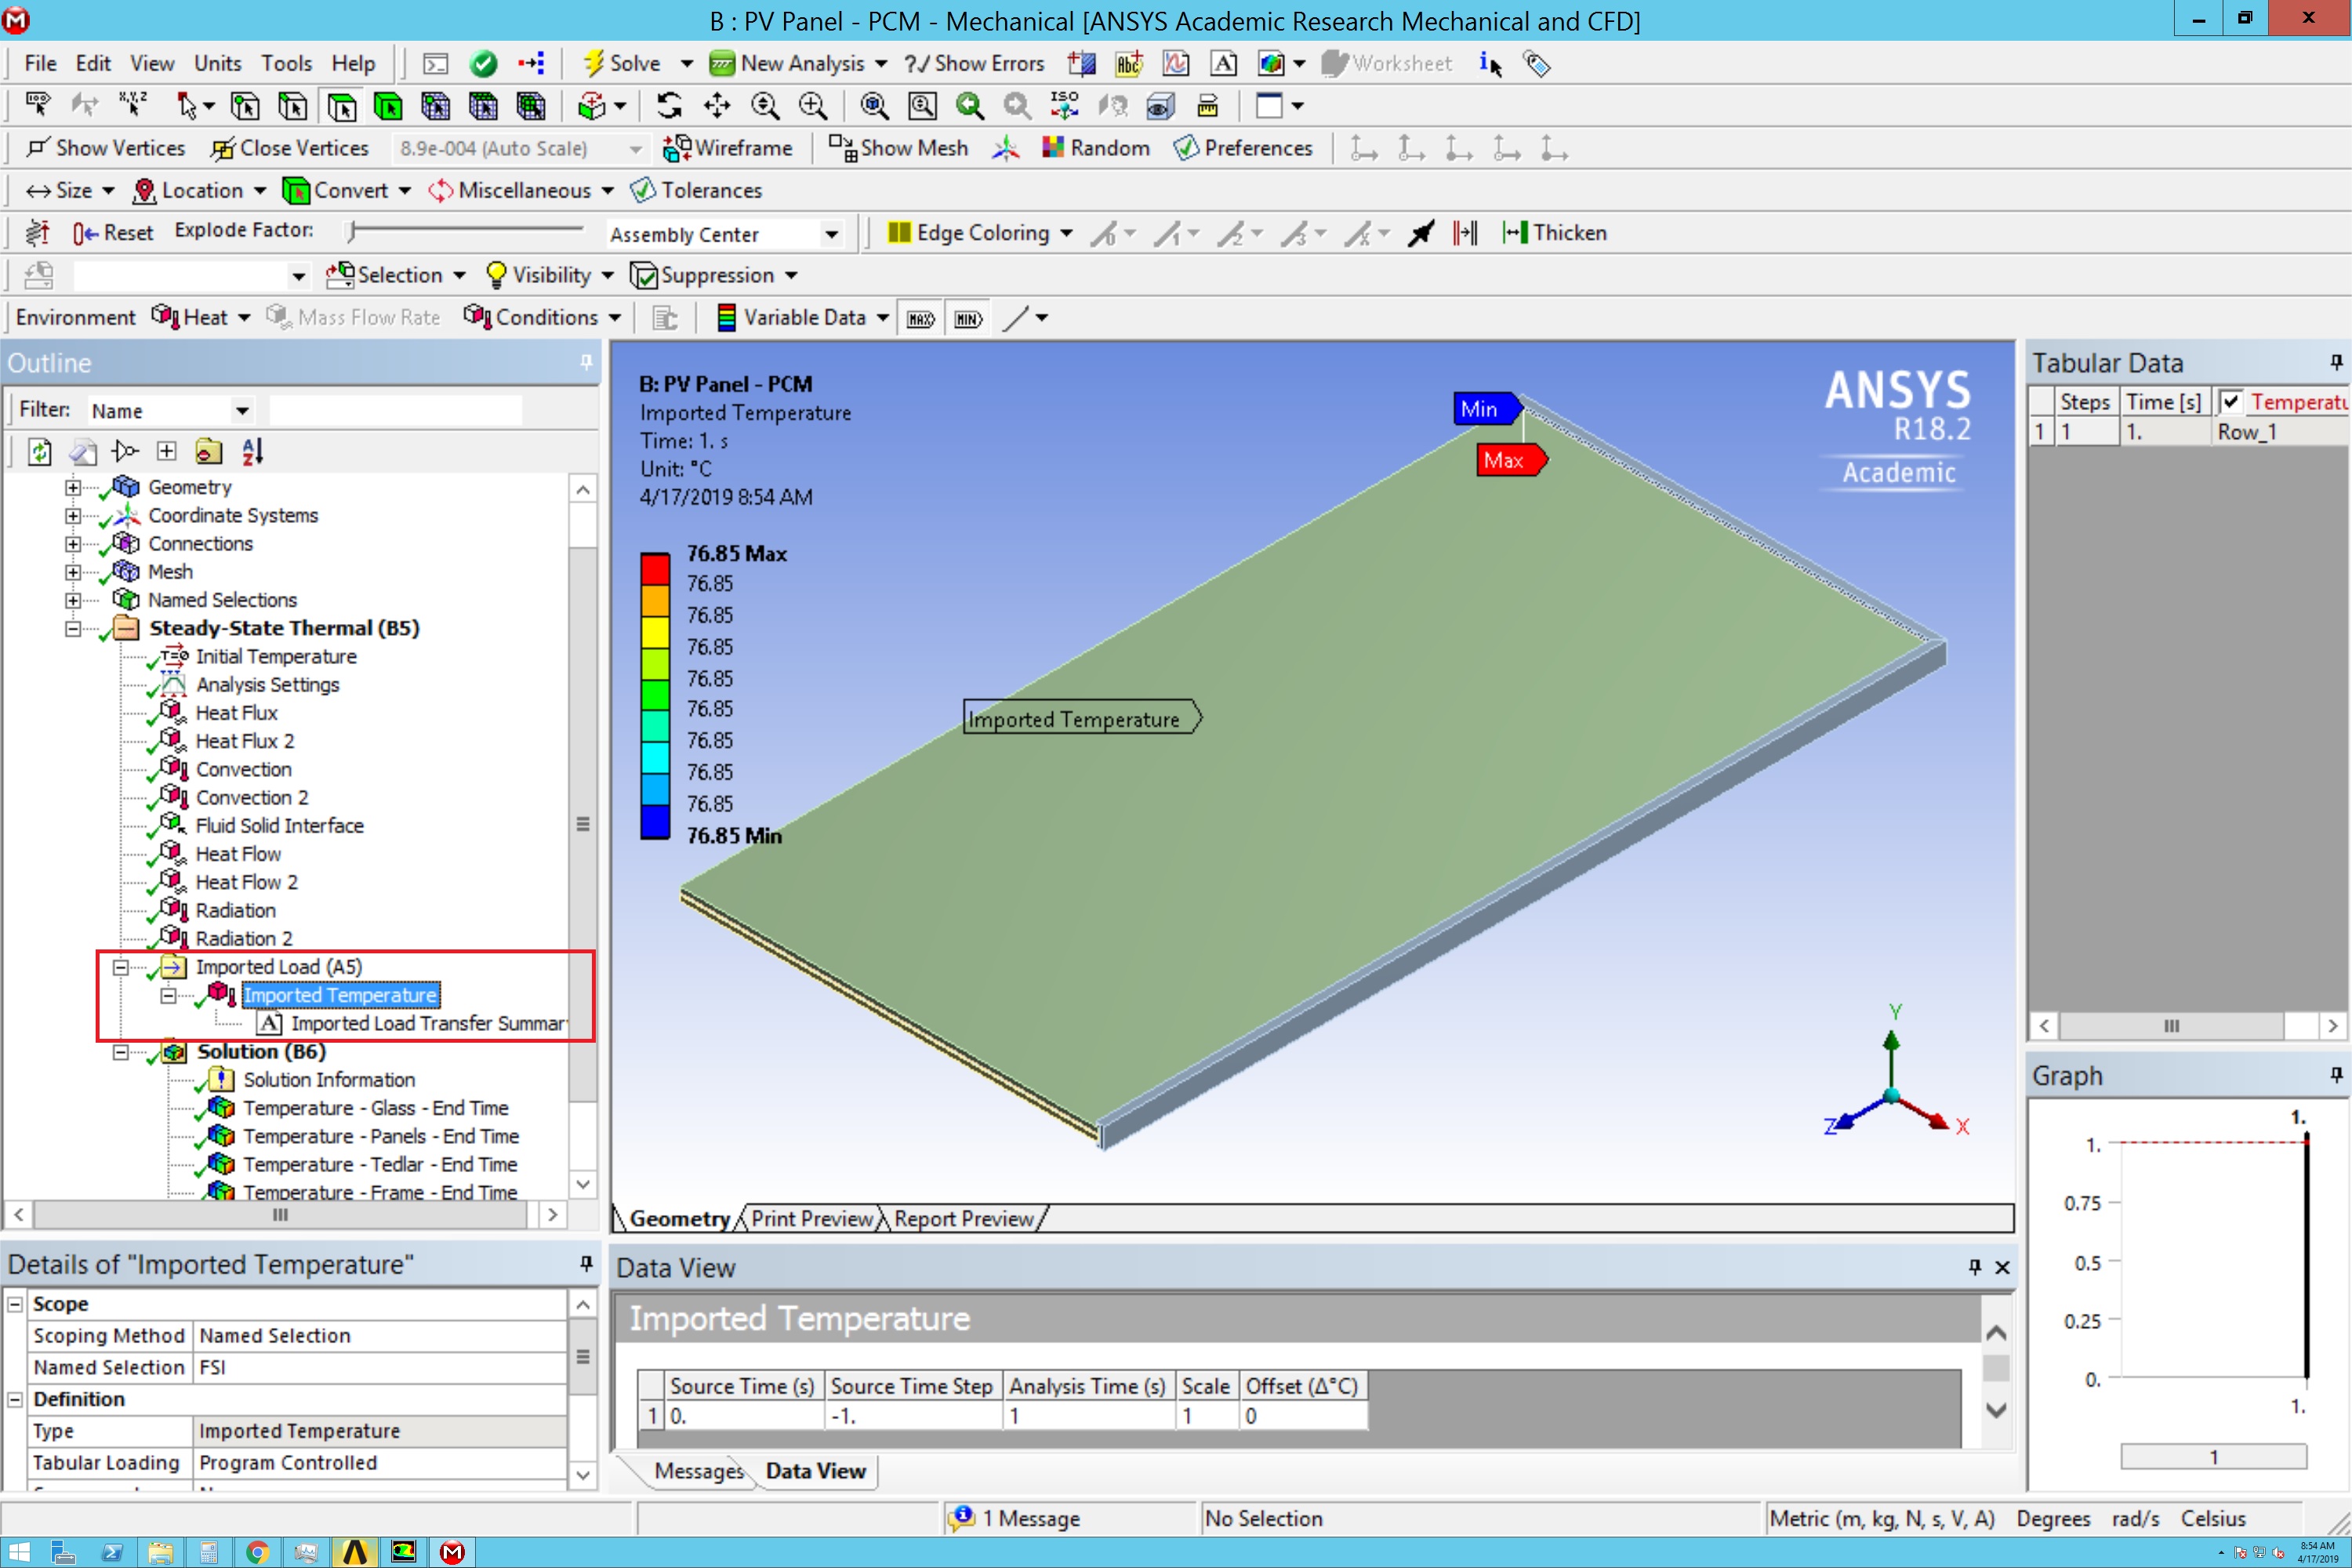This screenshot has width=2352, height=1568.
Task: Click the Tolerances icon
Action: [x=643, y=190]
